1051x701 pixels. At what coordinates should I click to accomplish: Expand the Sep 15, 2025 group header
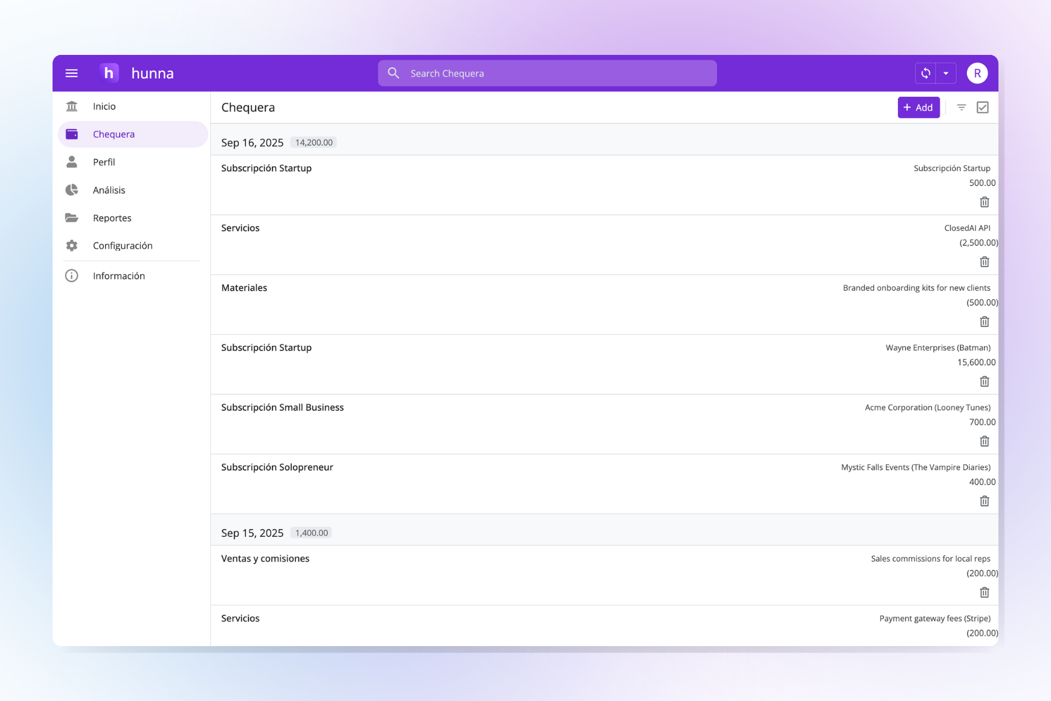click(252, 532)
